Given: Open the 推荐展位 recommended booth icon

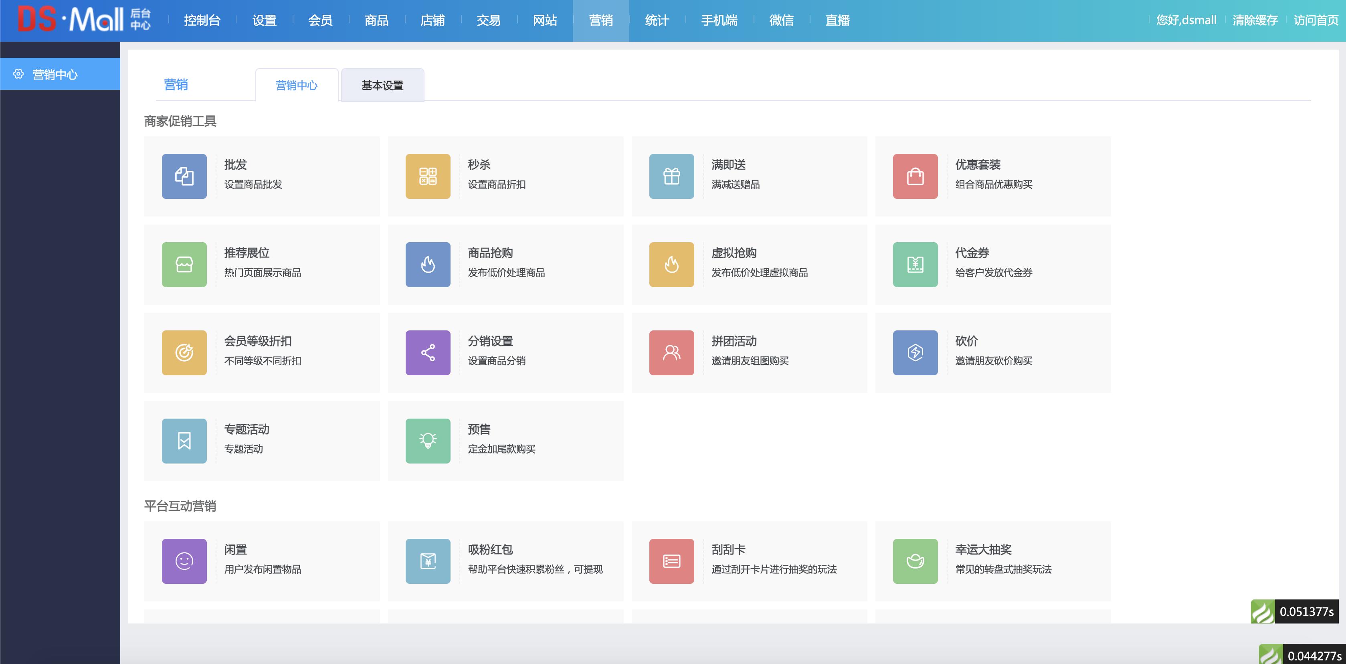Looking at the screenshot, I should pyautogui.click(x=184, y=265).
